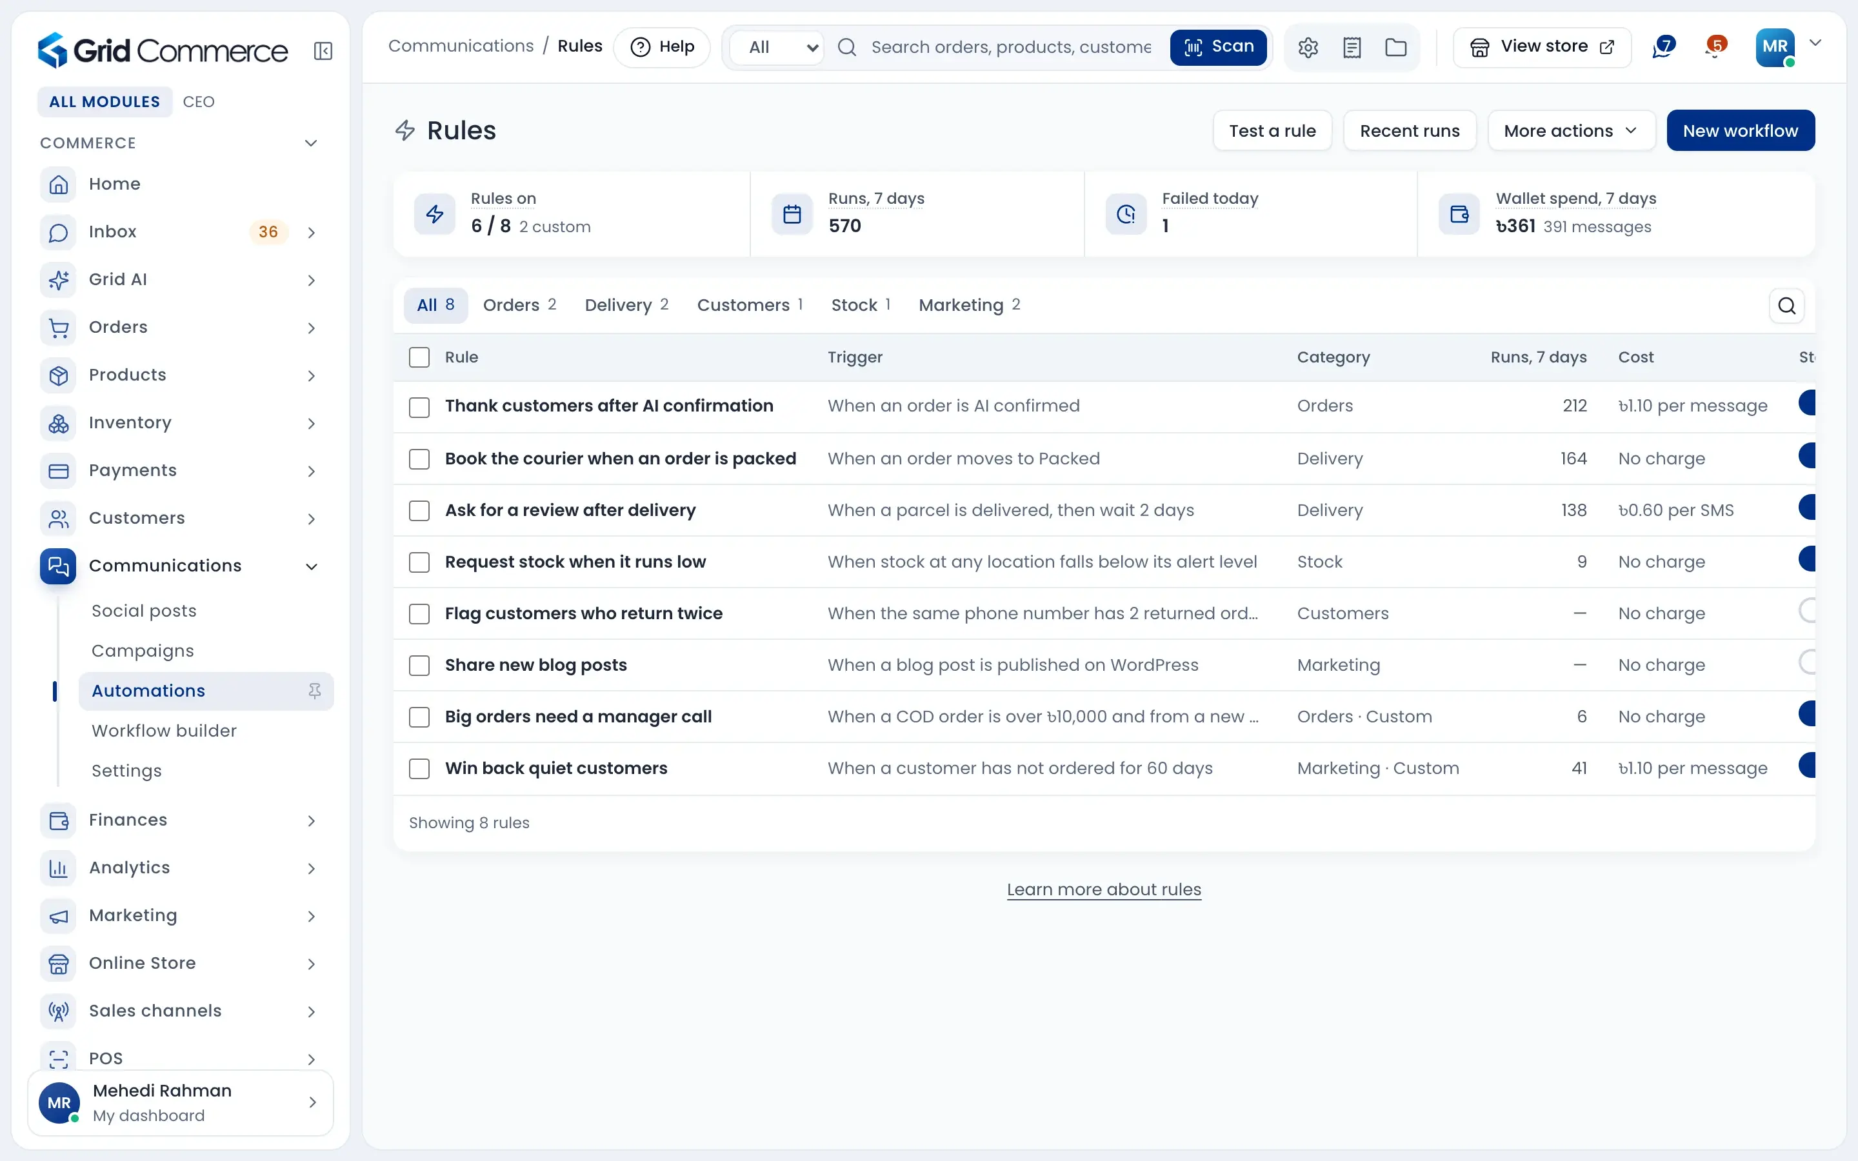Image resolution: width=1858 pixels, height=1161 pixels.
Task: Collapse the sidebar with the panel icon
Action: [x=323, y=51]
